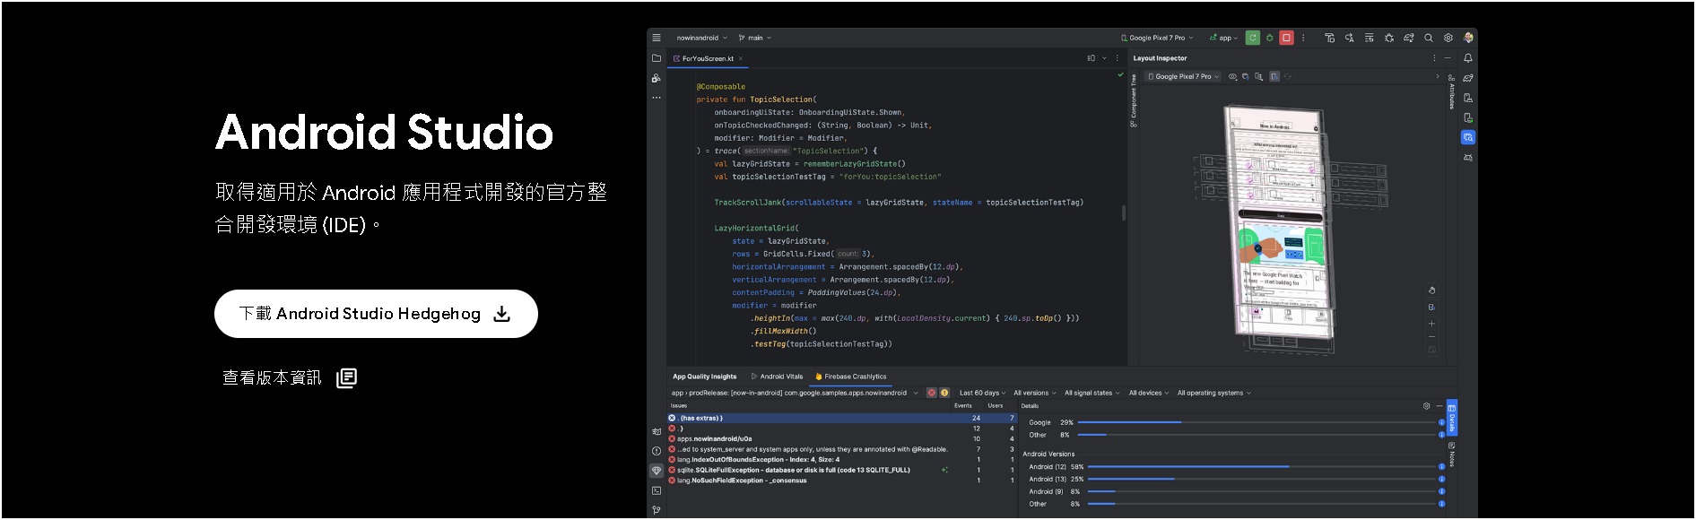1696x520 pixels.
Task: Toggle fatal issues red filter button
Action: pyautogui.click(x=932, y=393)
